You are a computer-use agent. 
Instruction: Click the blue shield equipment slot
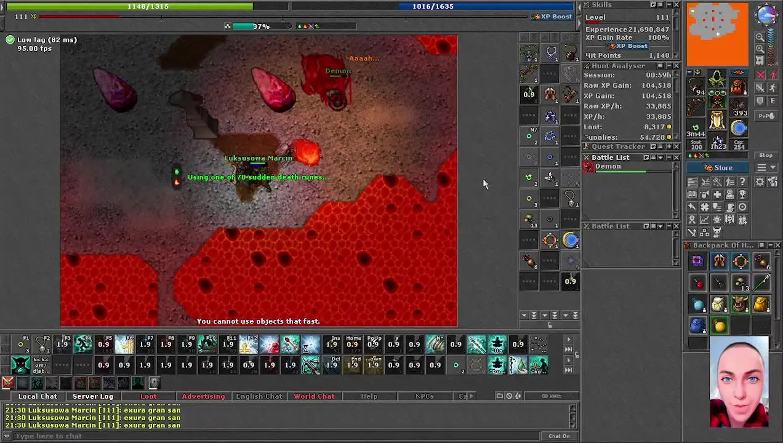[739, 128]
